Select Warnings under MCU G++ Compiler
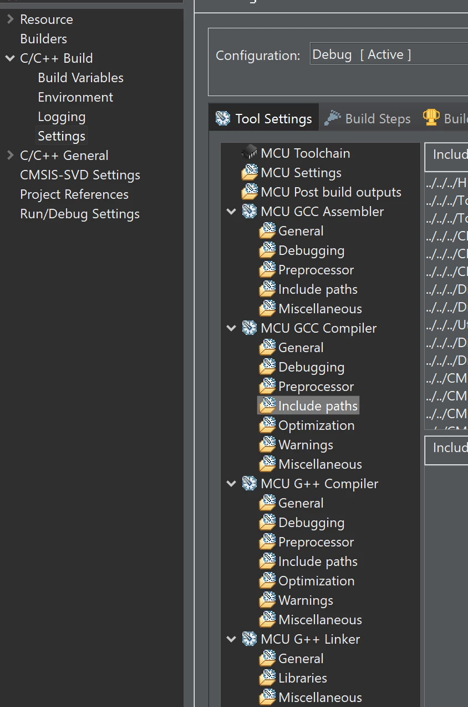The height and width of the screenshot is (707, 468). [306, 600]
